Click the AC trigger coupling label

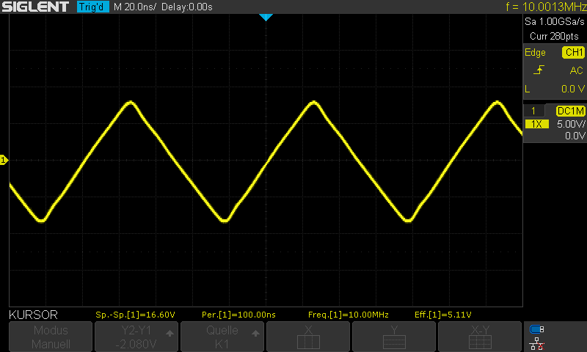click(x=576, y=70)
